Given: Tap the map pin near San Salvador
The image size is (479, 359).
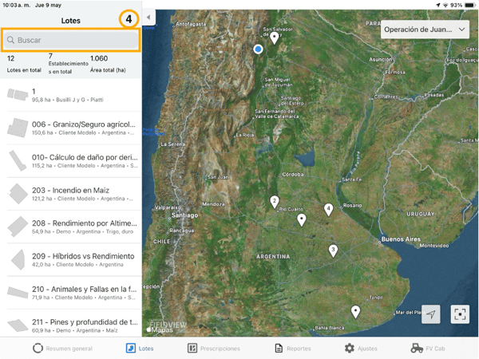Looking at the screenshot, I should coord(275,38).
